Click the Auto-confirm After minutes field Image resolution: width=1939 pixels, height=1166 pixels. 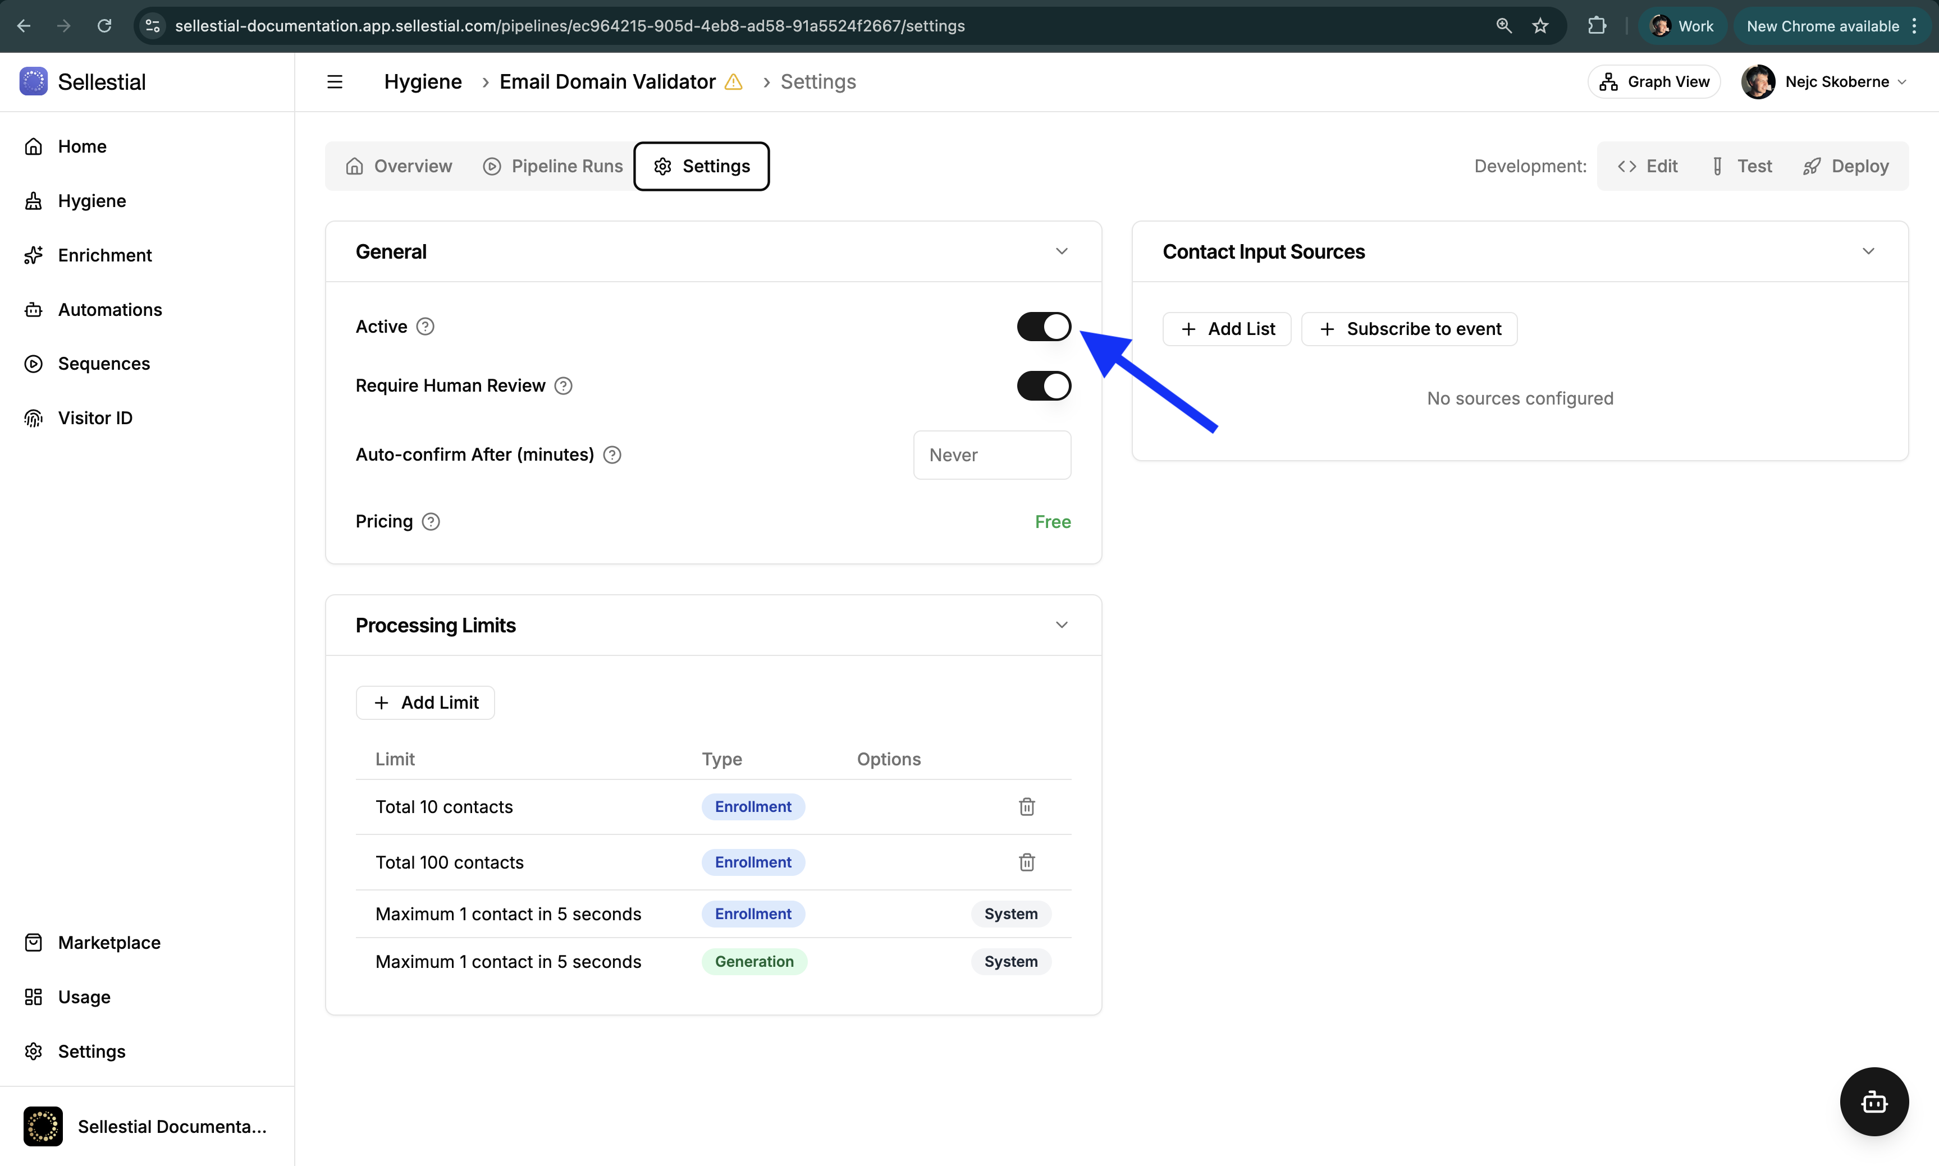point(992,455)
